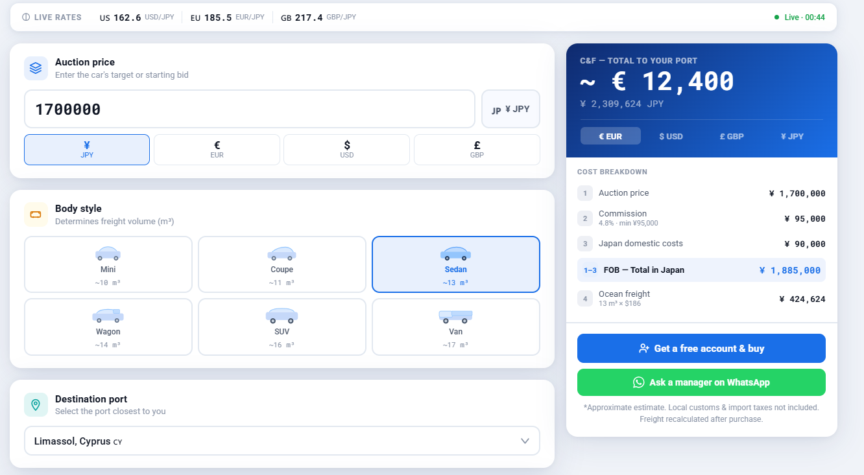Open the Limassol, Cyprus port dropdown
The height and width of the screenshot is (475, 864).
(282, 441)
